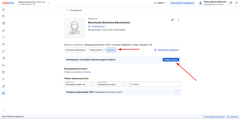The image size is (240, 119).
Task: Open the calendar icon in sidebar
Action: 3,16
